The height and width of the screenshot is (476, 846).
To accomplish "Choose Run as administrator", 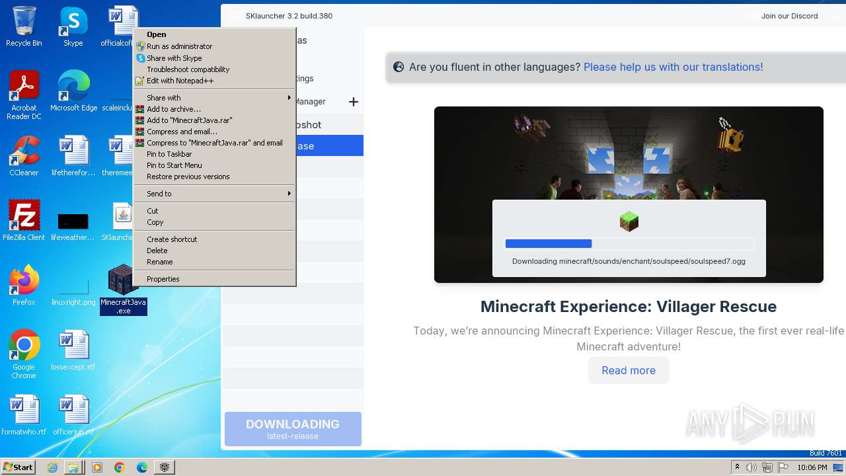I will (215, 46).
